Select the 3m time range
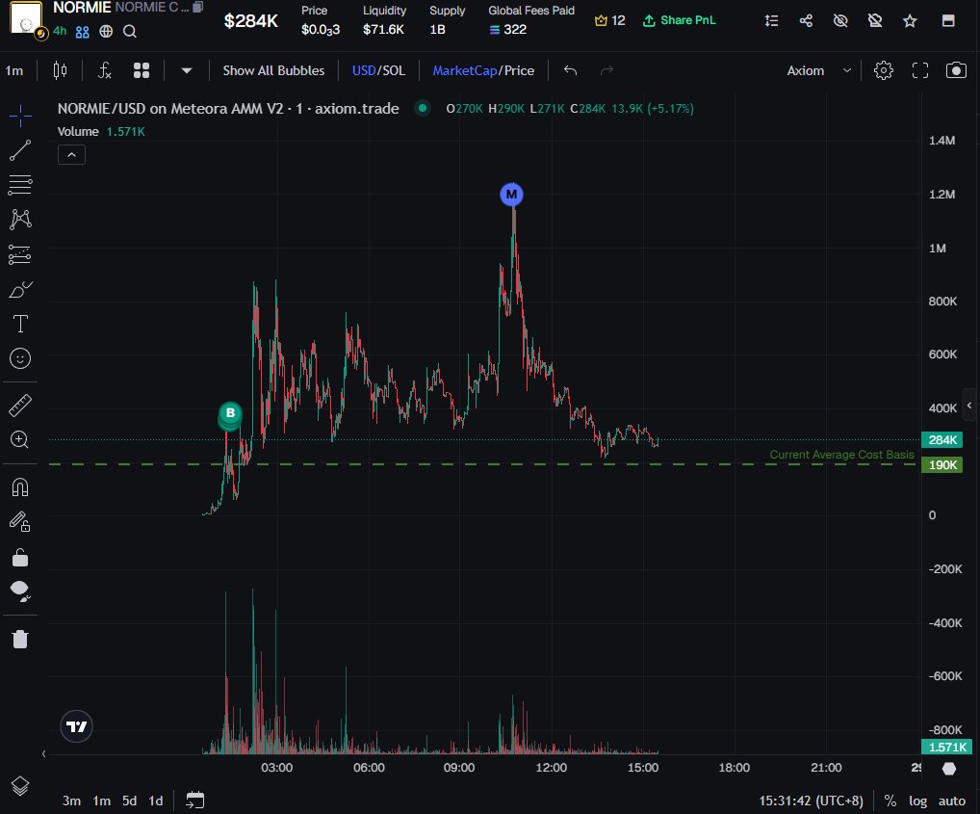Screen dimensions: 980x814 (x=71, y=801)
